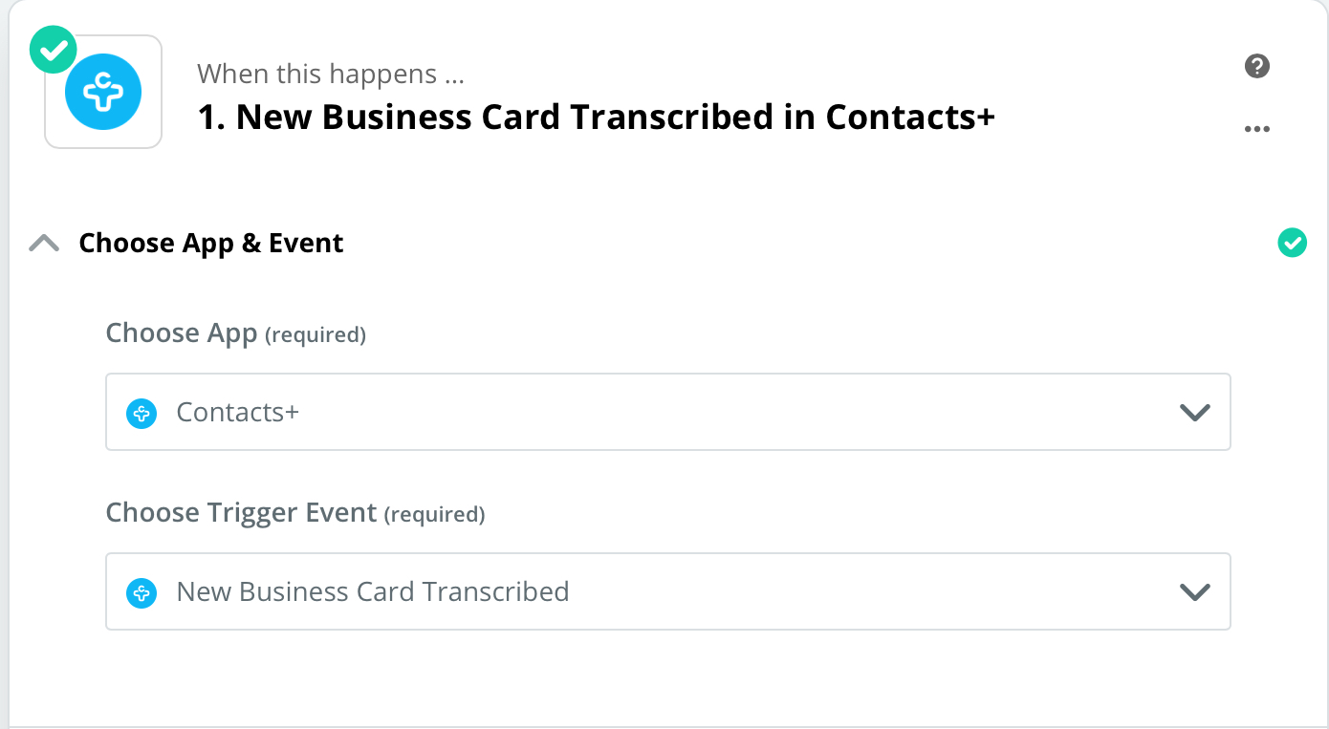This screenshot has height=729, width=1329.
Task: Collapse the Choose App & Event chevron
Action: point(44,244)
